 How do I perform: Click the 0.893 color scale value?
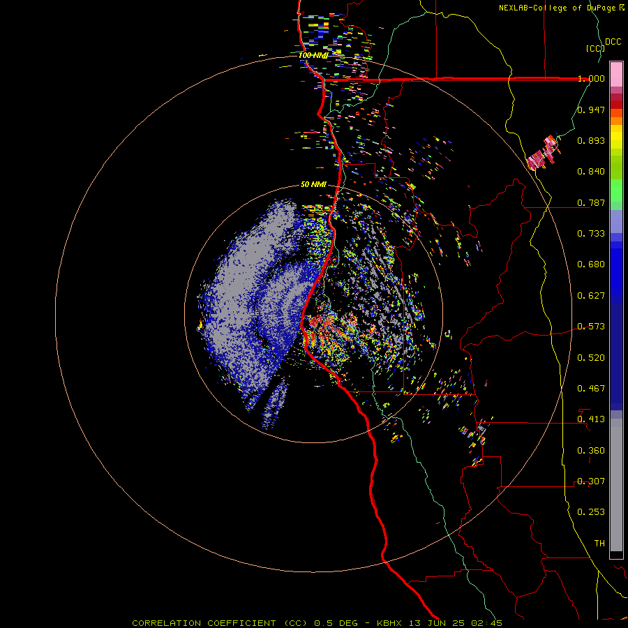click(x=591, y=140)
